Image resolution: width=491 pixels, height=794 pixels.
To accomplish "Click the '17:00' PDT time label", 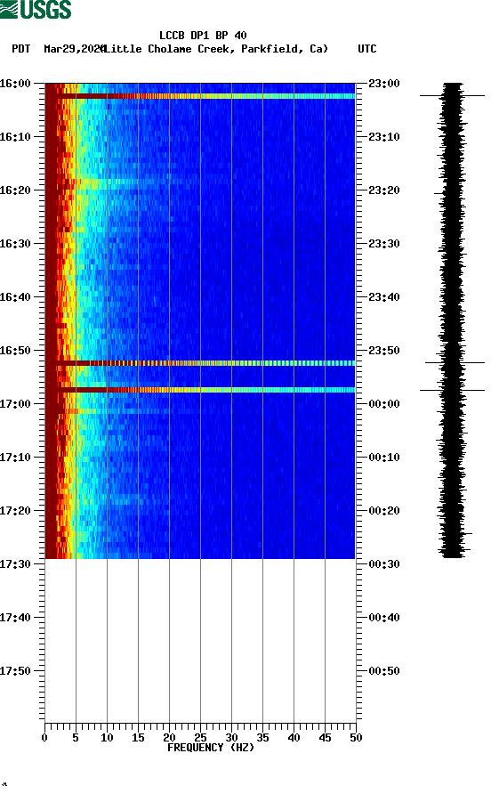I will point(15,404).
